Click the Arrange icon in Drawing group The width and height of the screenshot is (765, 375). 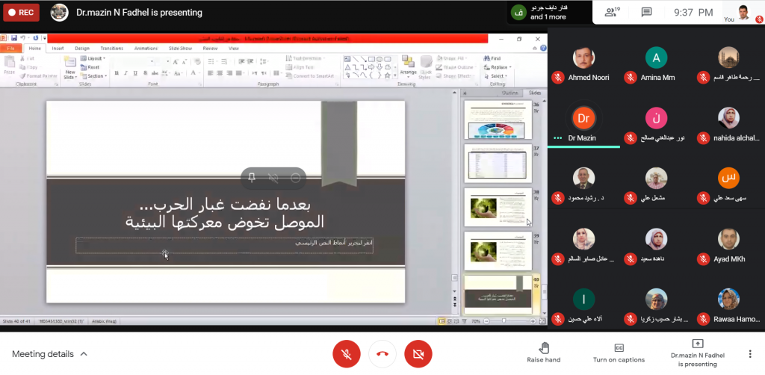408,67
